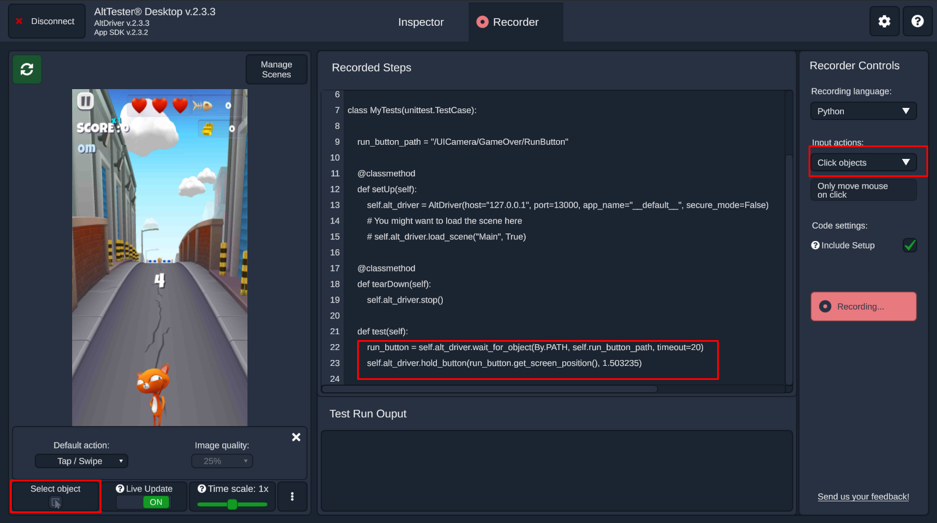Image resolution: width=937 pixels, height=523 pixels.
Task: Click the Time scale help icon
Action: click(202, 488)
